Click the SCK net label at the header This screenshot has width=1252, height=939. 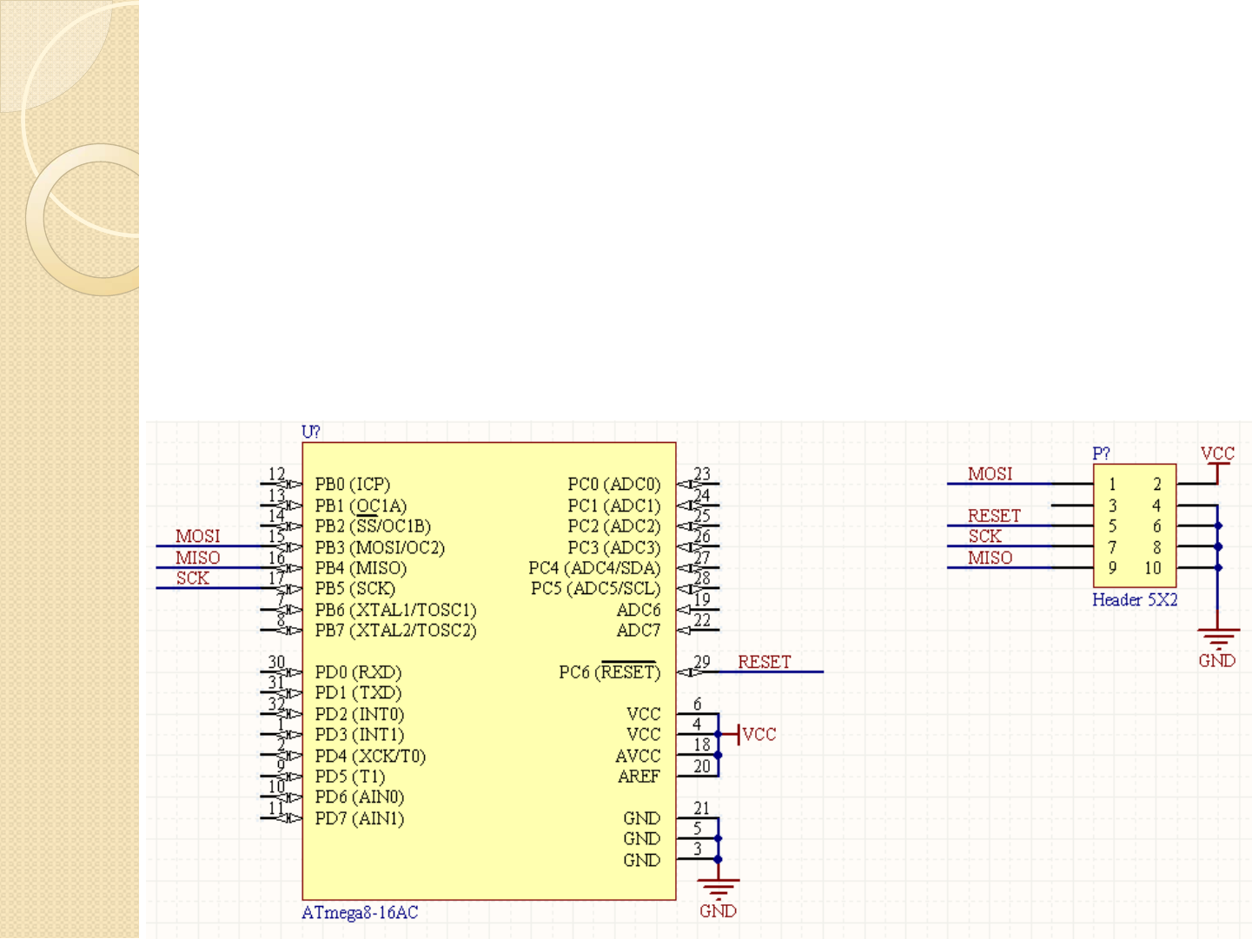(985, 537)
